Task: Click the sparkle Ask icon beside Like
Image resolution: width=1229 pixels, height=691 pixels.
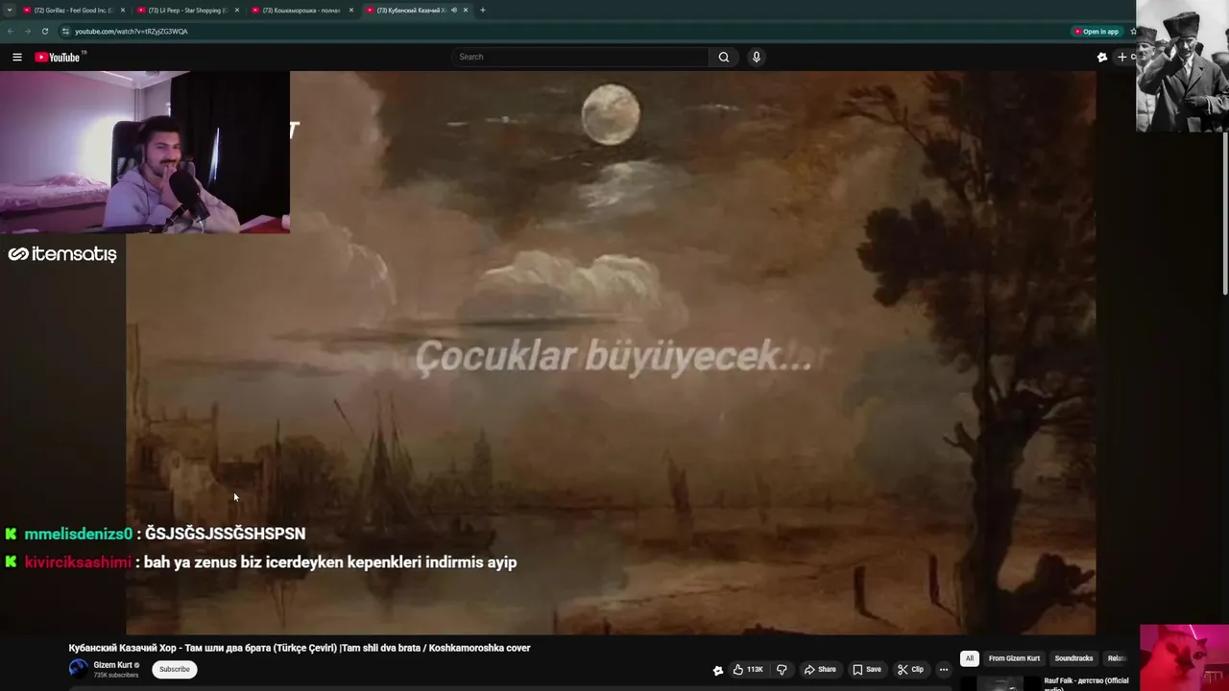Action: pos(717,670)
